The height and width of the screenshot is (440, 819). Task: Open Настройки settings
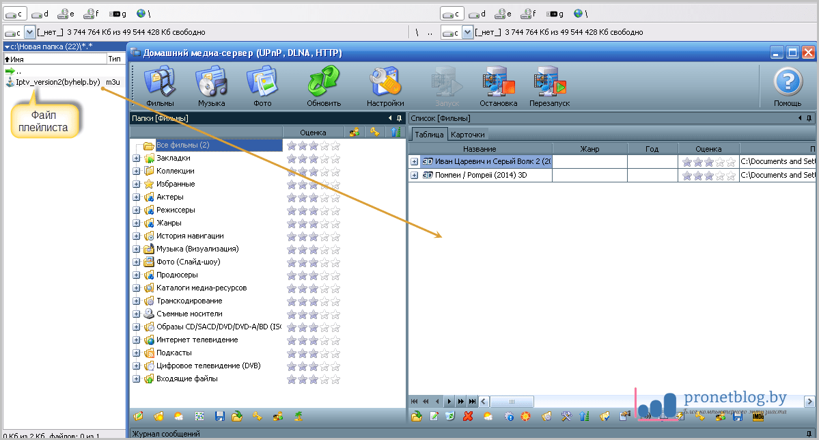tap(385, 86)
